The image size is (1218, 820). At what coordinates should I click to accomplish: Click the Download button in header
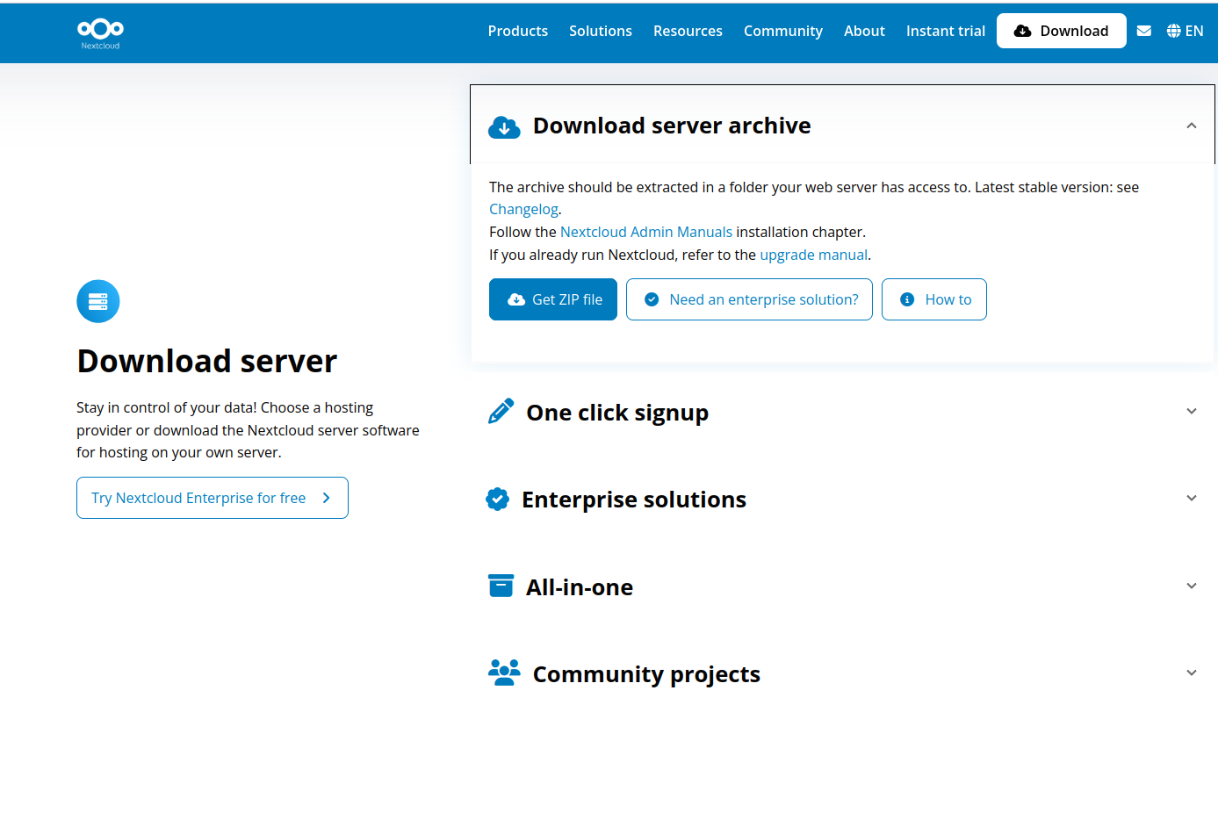coord(1062,31)
